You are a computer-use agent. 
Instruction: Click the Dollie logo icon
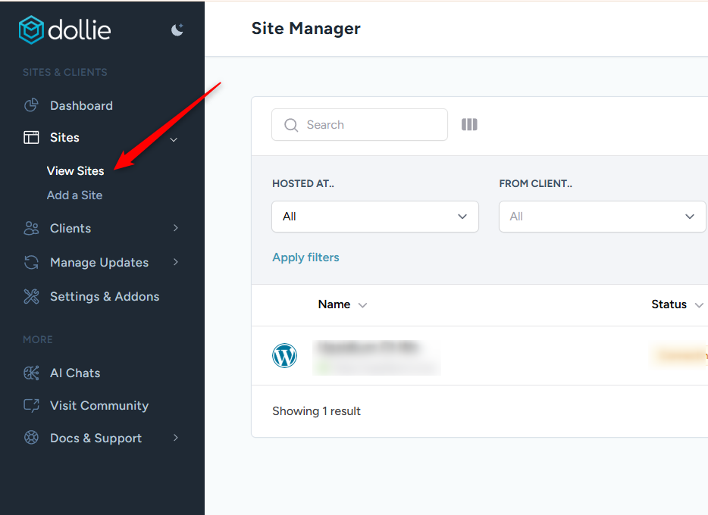[32, 30]
